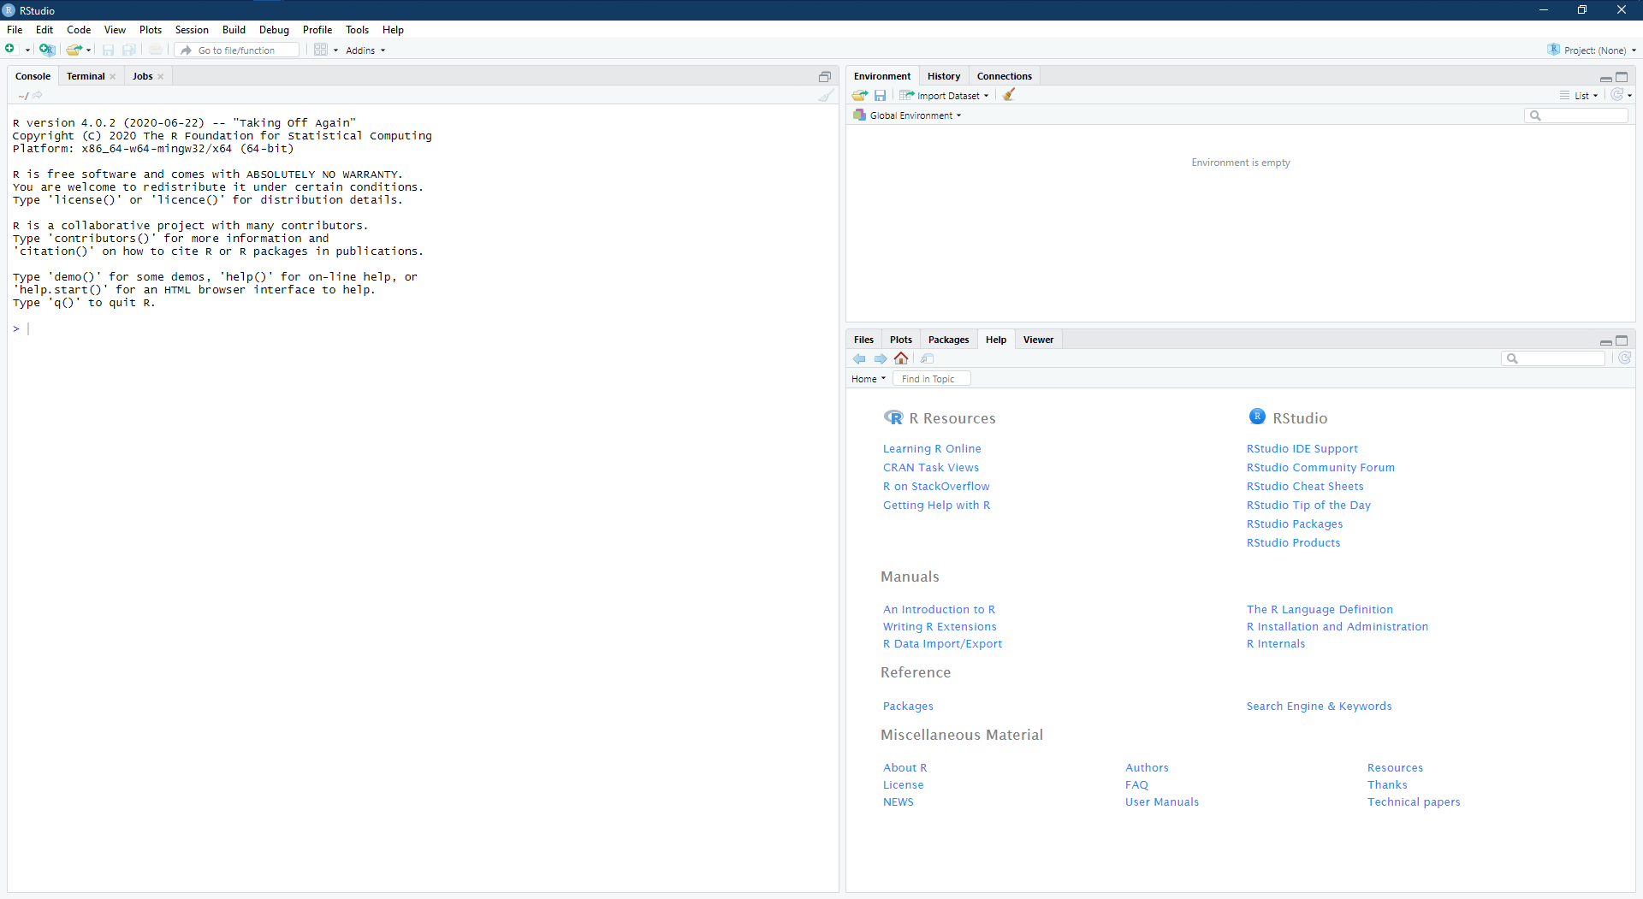The image size is (1643, 899).
Task: Open the Debug menu
Action: (x=274, y=30)
